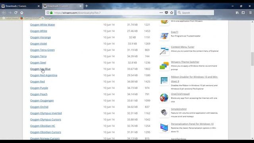Open the Library icon in toolbar
The height and width of the screenshot is (143, 254).
tap(237, 13)
